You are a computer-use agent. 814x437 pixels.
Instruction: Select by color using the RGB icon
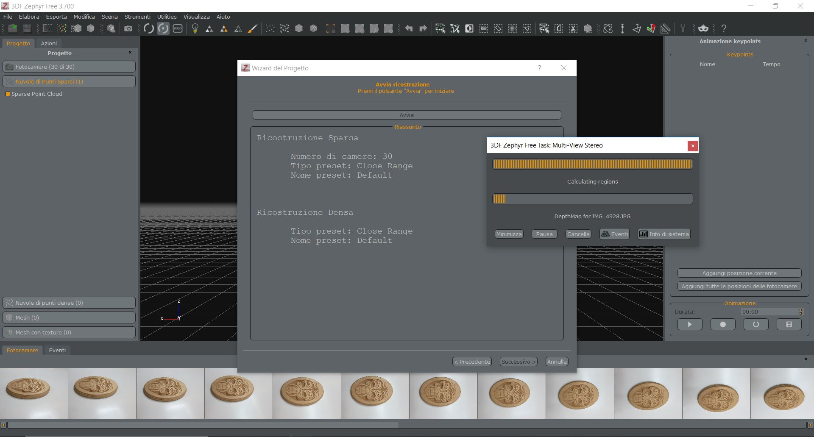(484, 28)
